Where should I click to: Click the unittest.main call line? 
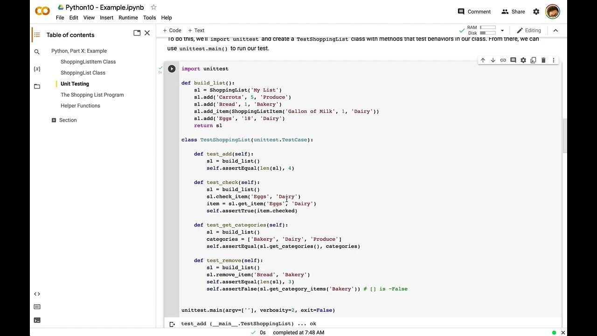(x=258, y=310)
